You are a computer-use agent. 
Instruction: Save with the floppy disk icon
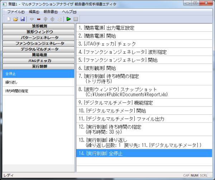[x=23, y=19]
